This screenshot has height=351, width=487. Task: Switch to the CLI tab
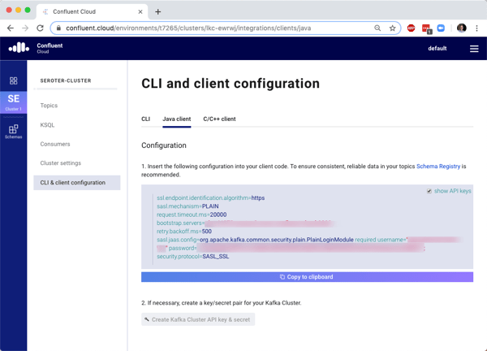point(145,119)
